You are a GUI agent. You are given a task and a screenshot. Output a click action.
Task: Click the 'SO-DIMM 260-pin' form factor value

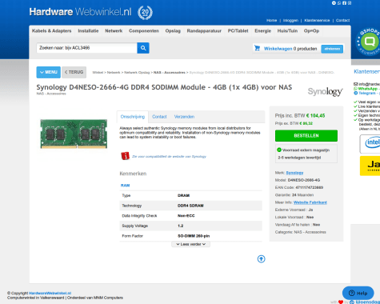tap(194, 236)
